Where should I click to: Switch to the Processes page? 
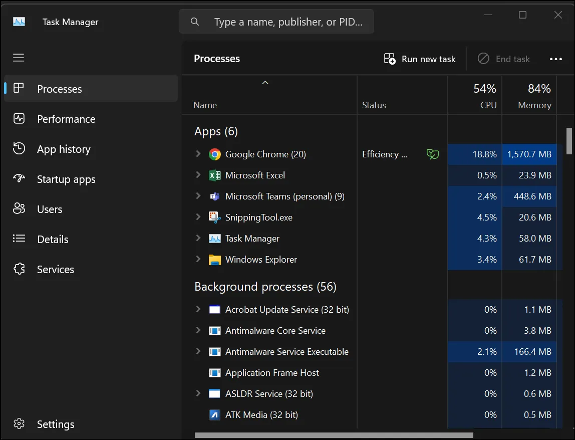tap(91, 88)
